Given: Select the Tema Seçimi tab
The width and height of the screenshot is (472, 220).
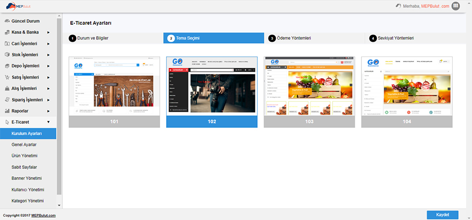Looking at the screenshot, I should [214, 38].
